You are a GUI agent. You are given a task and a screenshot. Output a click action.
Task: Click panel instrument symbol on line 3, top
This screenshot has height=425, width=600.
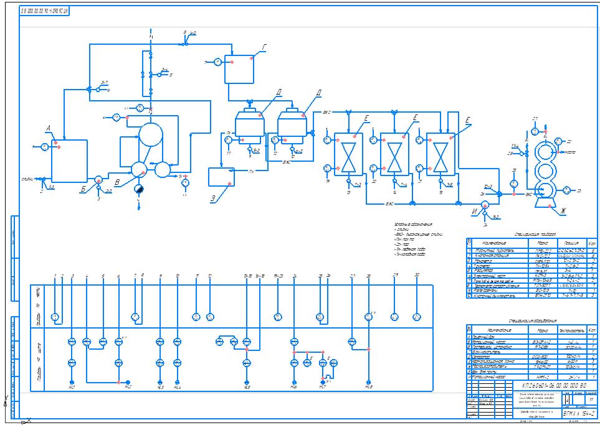pos(72,342)
